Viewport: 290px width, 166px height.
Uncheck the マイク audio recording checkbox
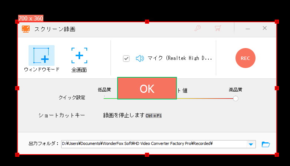[126, 59]
